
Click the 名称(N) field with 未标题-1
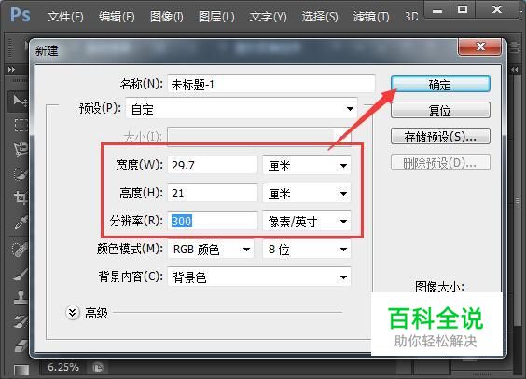pyautogui.click(x=271, y=84)
